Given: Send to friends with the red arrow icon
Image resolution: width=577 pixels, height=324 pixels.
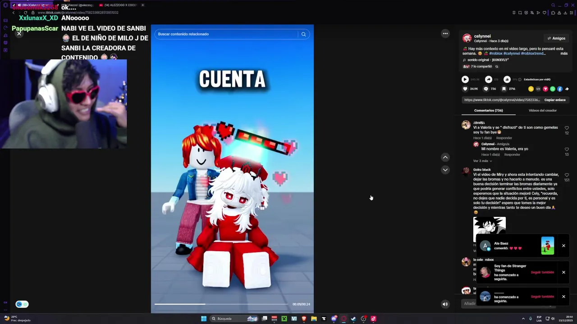Looking at the screenshot, I should pyautogui.click(x=545, y=89).
